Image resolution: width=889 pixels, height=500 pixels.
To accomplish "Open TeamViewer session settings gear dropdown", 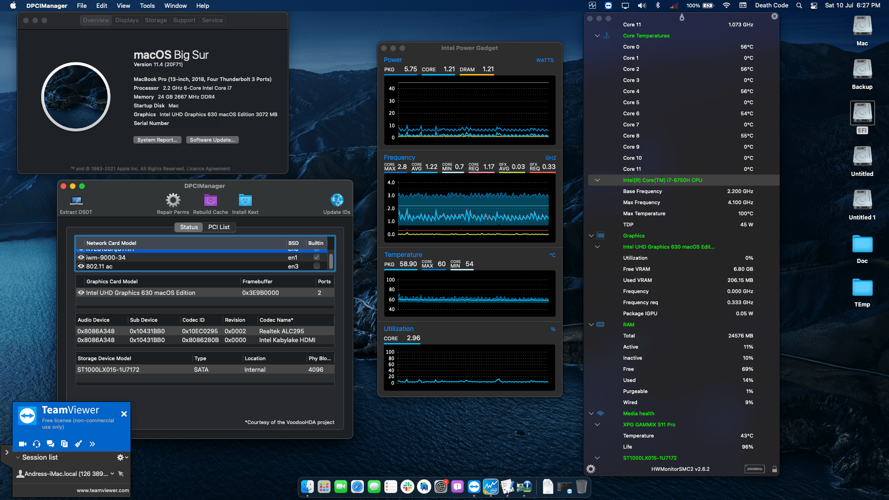I will click(x=122, y=457).
